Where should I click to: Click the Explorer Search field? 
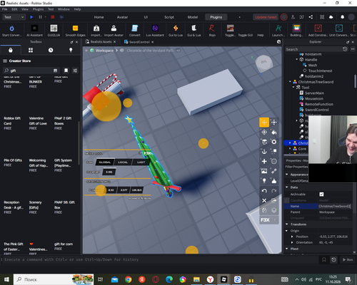coord(313,49)
